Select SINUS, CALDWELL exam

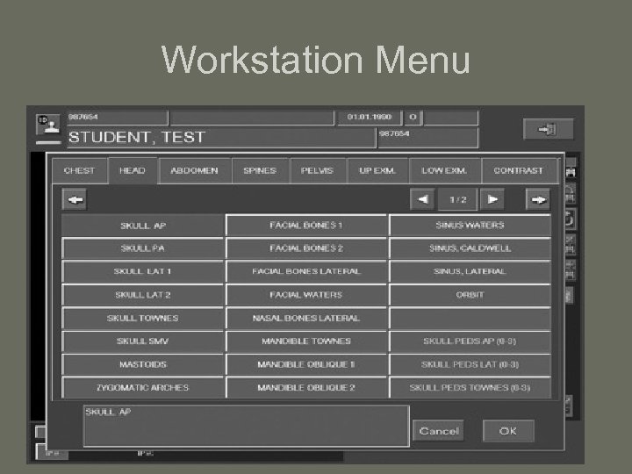point(470,248)
